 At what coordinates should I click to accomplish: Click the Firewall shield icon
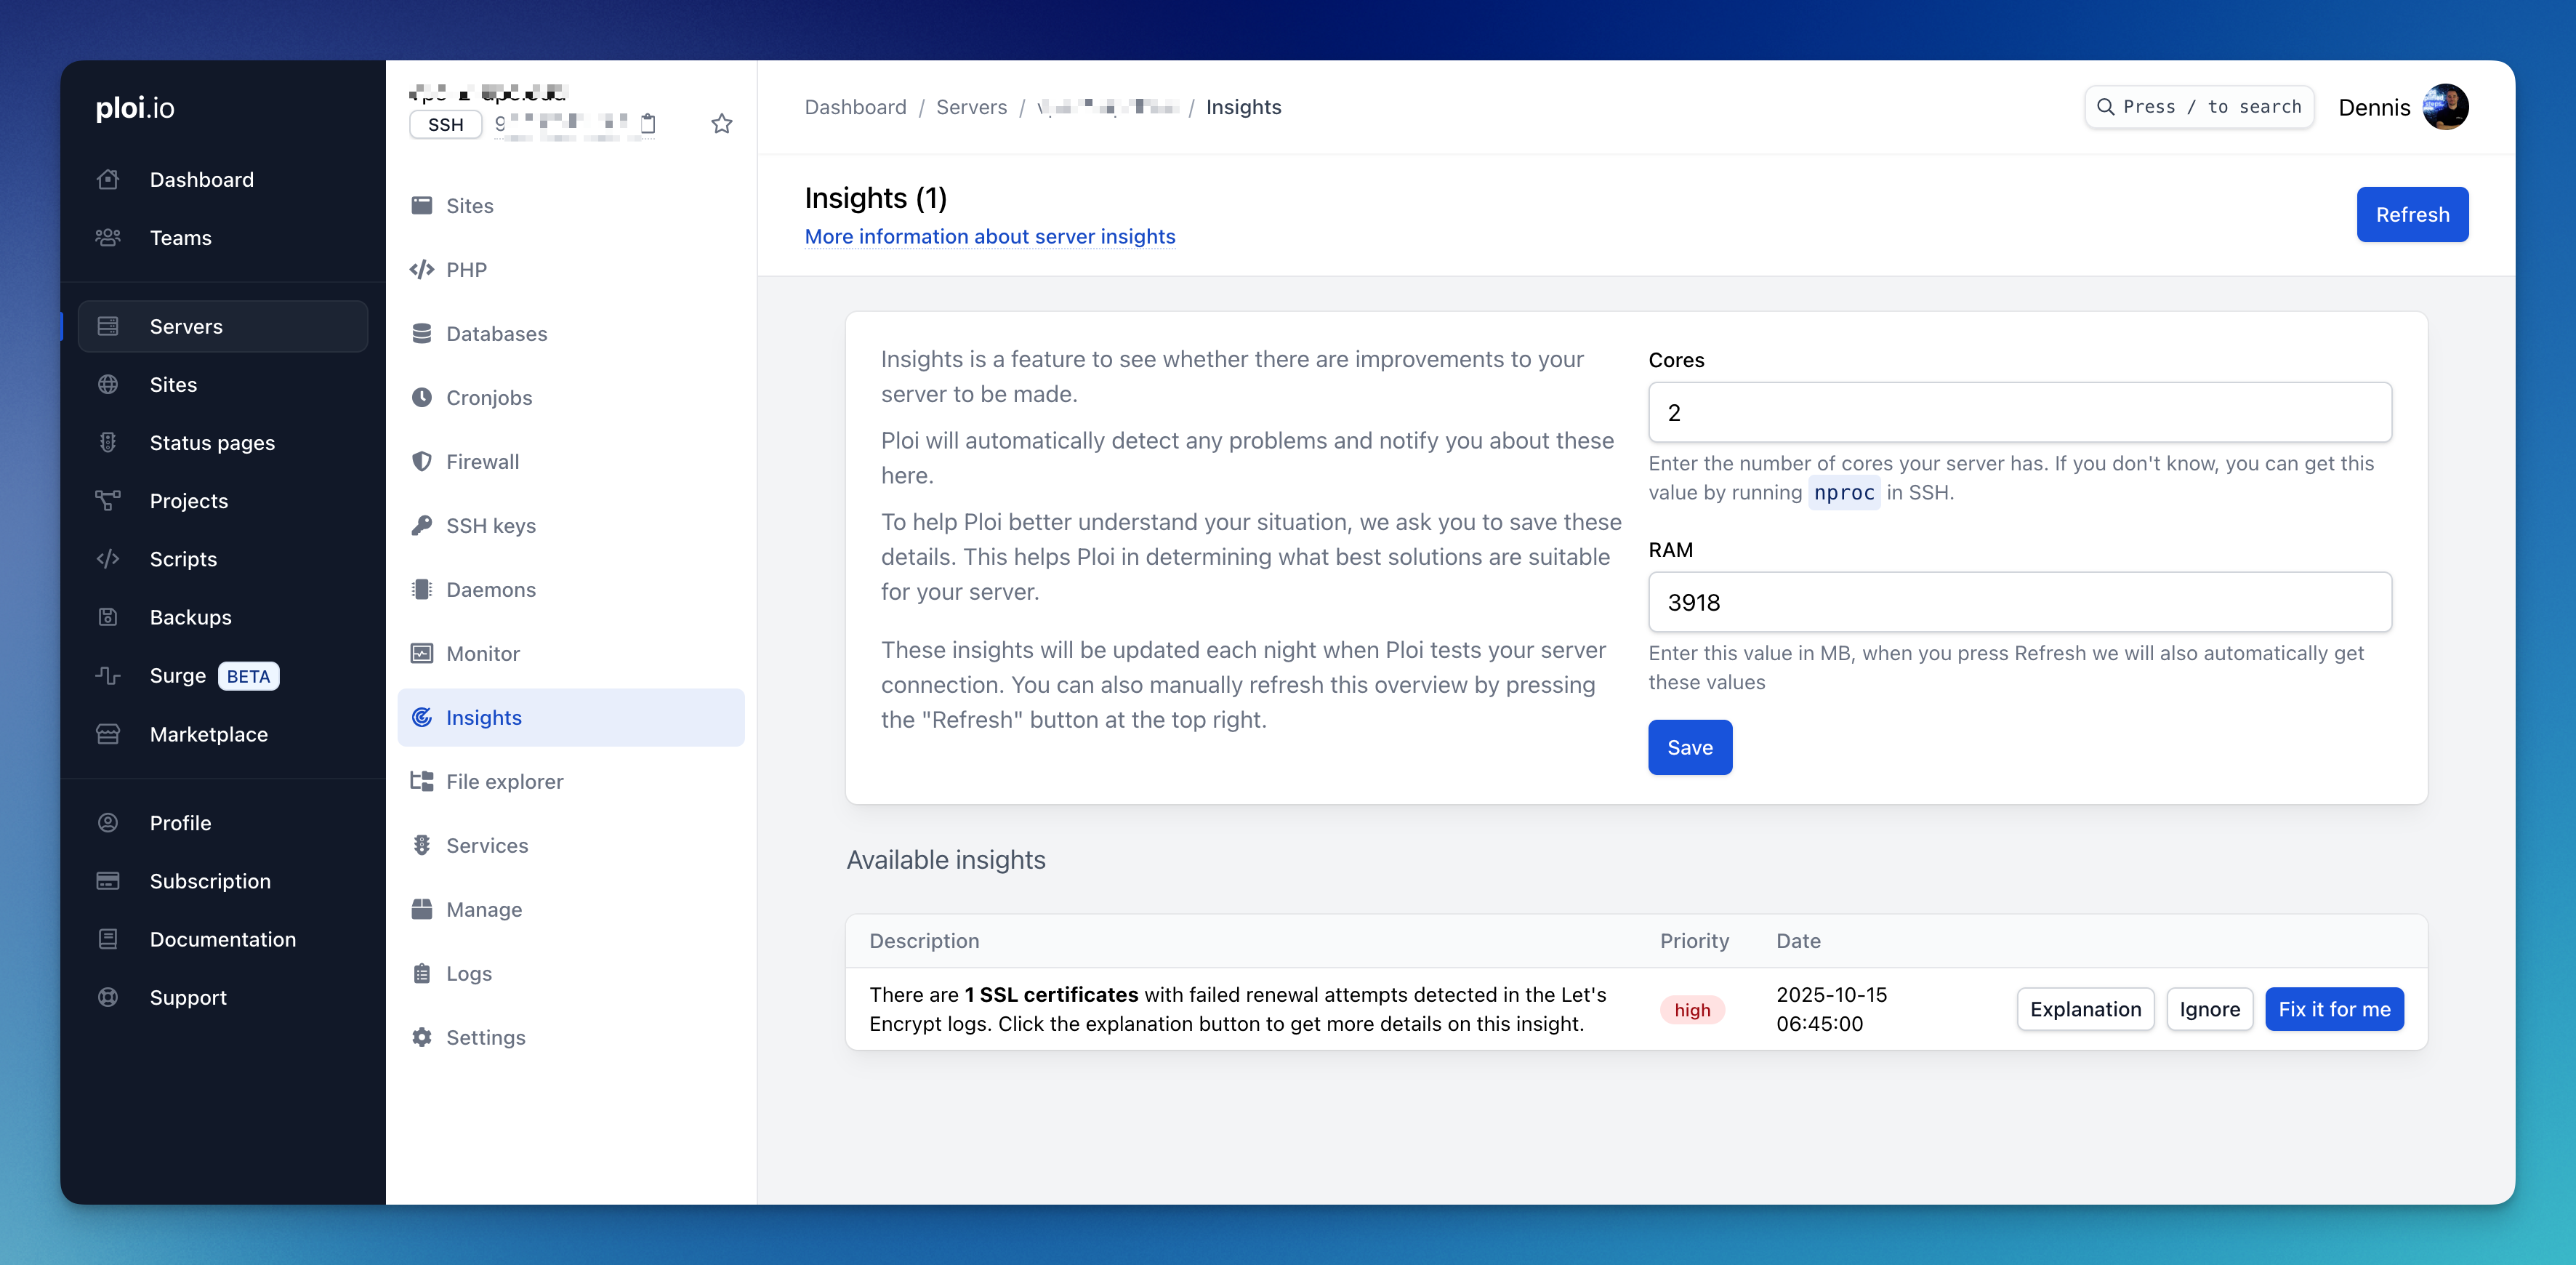pyautogui.click(x=422, y=461)
